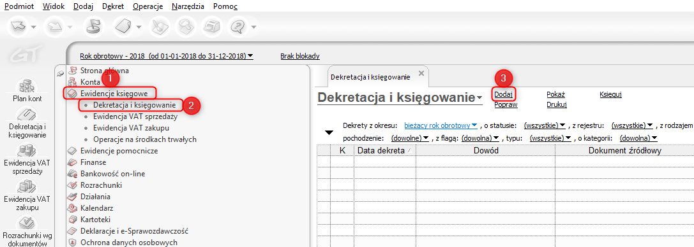Click Finanse icon in tree
This screenshot has width=694, height=247.
(72, 162)
